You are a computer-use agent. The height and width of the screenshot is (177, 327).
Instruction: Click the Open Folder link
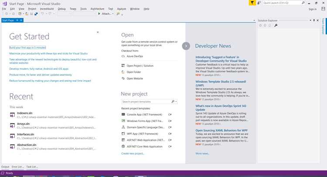[134, 72]
